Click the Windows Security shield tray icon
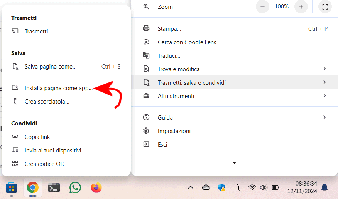The width and height of the screenshot is (338, 199). 221,187
